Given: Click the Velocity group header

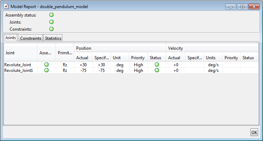Looking at the screenshot, I should [x=212, y=48].
